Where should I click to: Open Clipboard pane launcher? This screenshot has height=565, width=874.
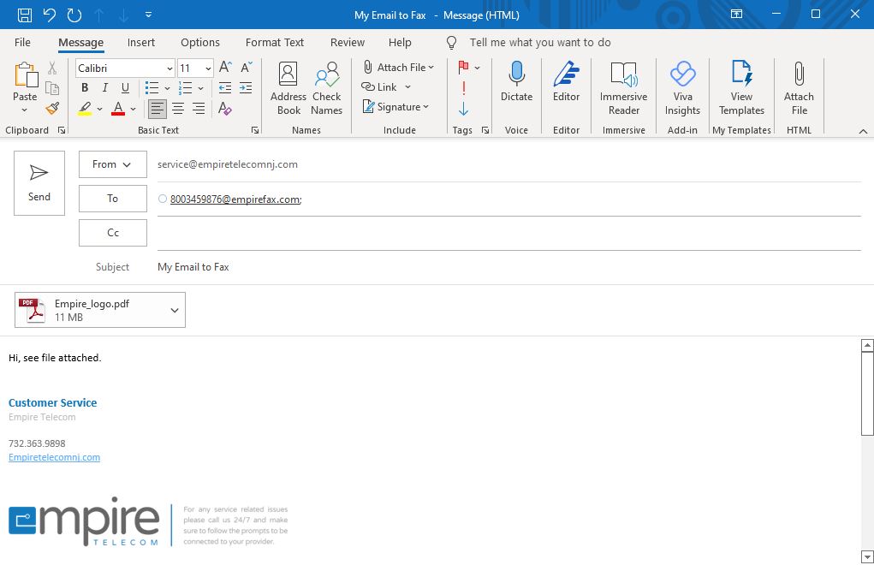[x=62, y=130]
